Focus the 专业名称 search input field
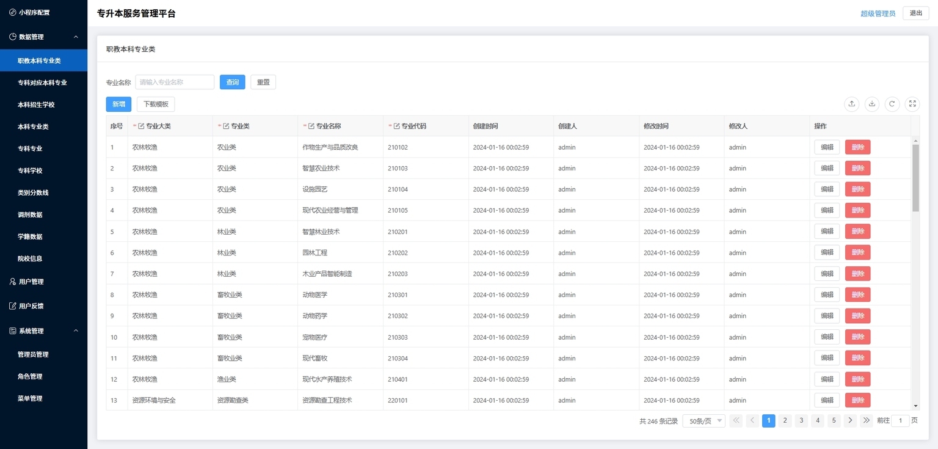Viewport: 938px width, 449px height. (x=175, y=82)
